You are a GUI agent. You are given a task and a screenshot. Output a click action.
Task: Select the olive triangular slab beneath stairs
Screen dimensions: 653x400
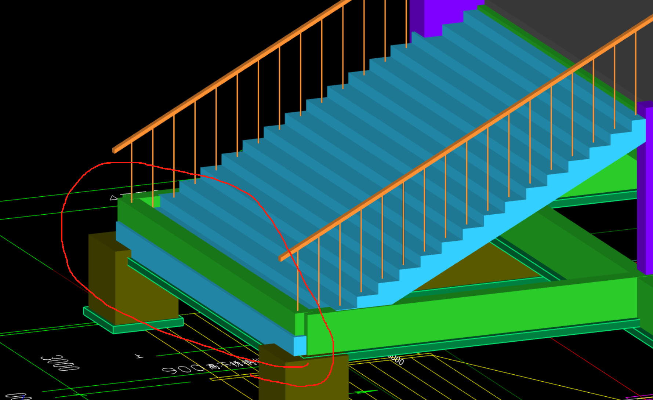[x=481, y=270]
